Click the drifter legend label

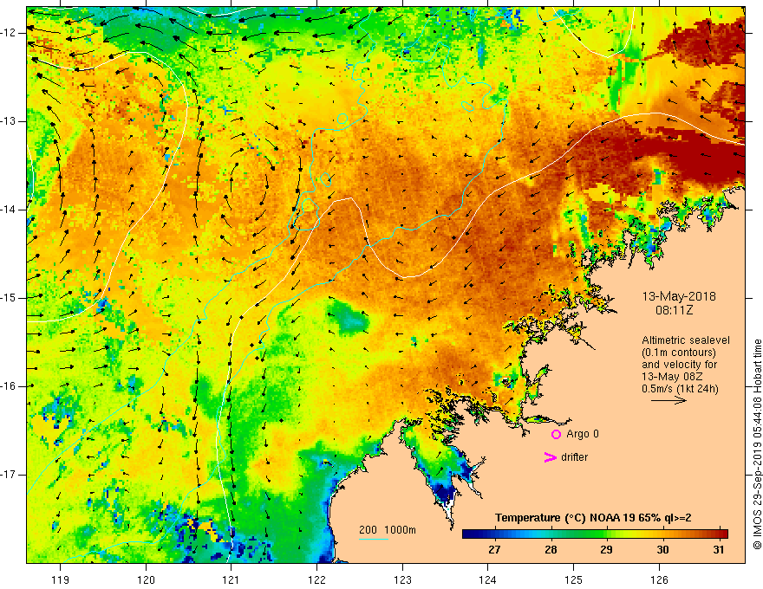point(574,457)
